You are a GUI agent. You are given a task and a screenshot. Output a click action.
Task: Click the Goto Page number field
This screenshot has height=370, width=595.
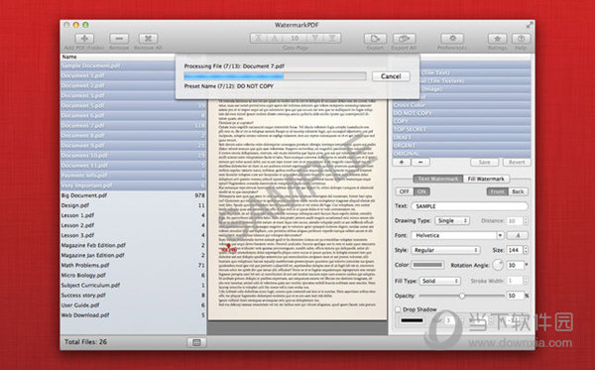pos(296,38)
